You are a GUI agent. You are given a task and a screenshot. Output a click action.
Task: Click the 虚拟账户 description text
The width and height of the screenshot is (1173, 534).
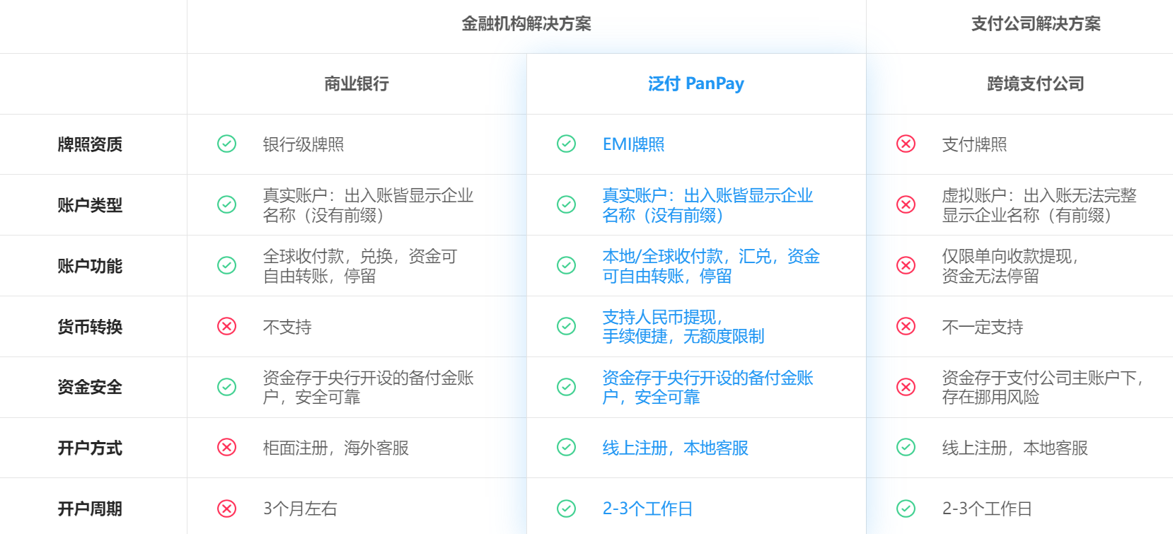[1039, 205]
